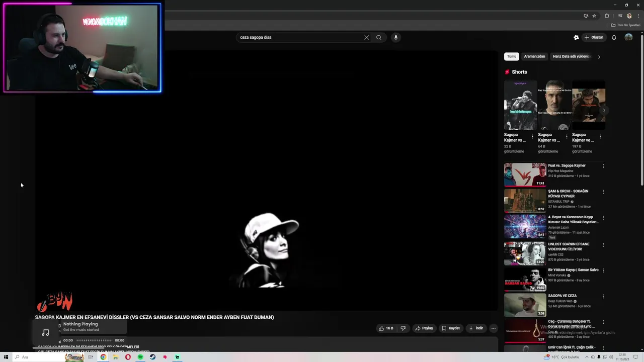Click the İndir download button
644x362 pixels.
[x=476, y=328]
